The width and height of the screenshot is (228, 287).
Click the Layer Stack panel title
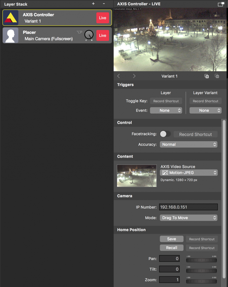click(x=16, y=4)
